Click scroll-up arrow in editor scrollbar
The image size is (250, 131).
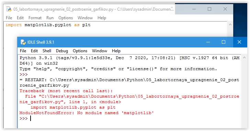pos(230,25)
